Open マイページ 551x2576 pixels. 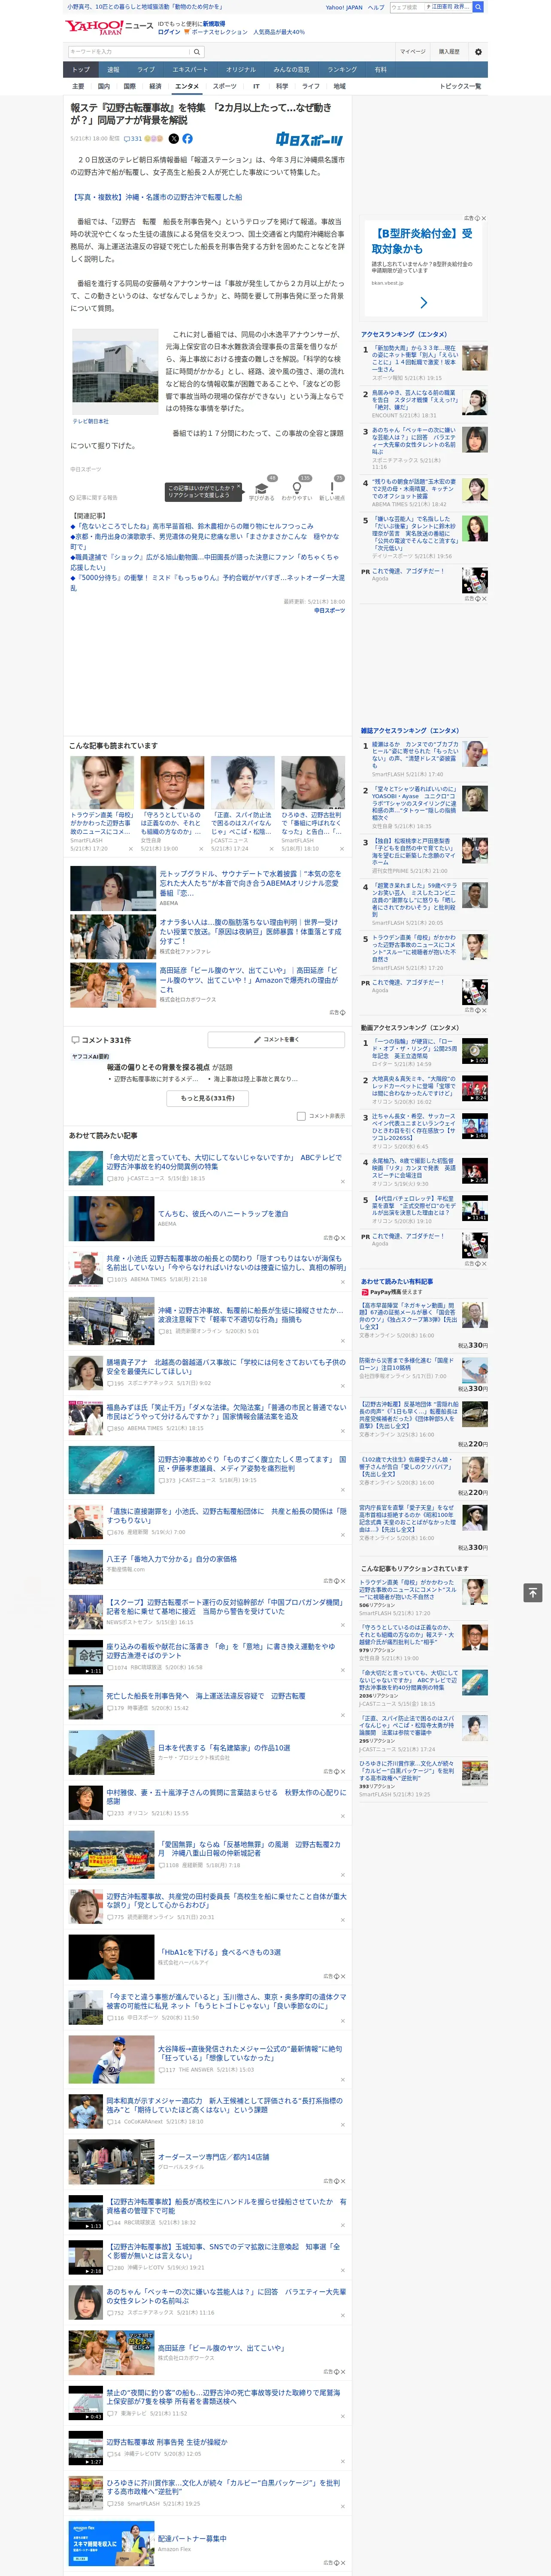click(x=413, y=52)
